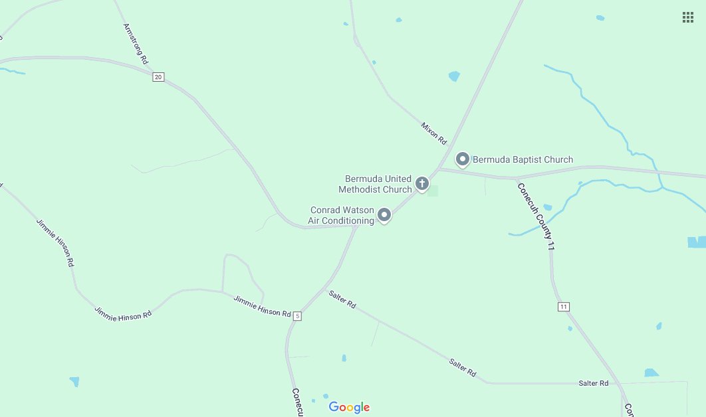Click the Conecuh County 11 road label

pos(536,216)
